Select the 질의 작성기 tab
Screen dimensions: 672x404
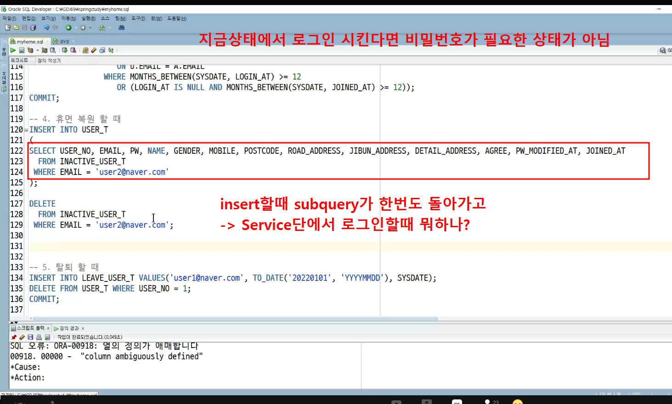click(49, 60)
